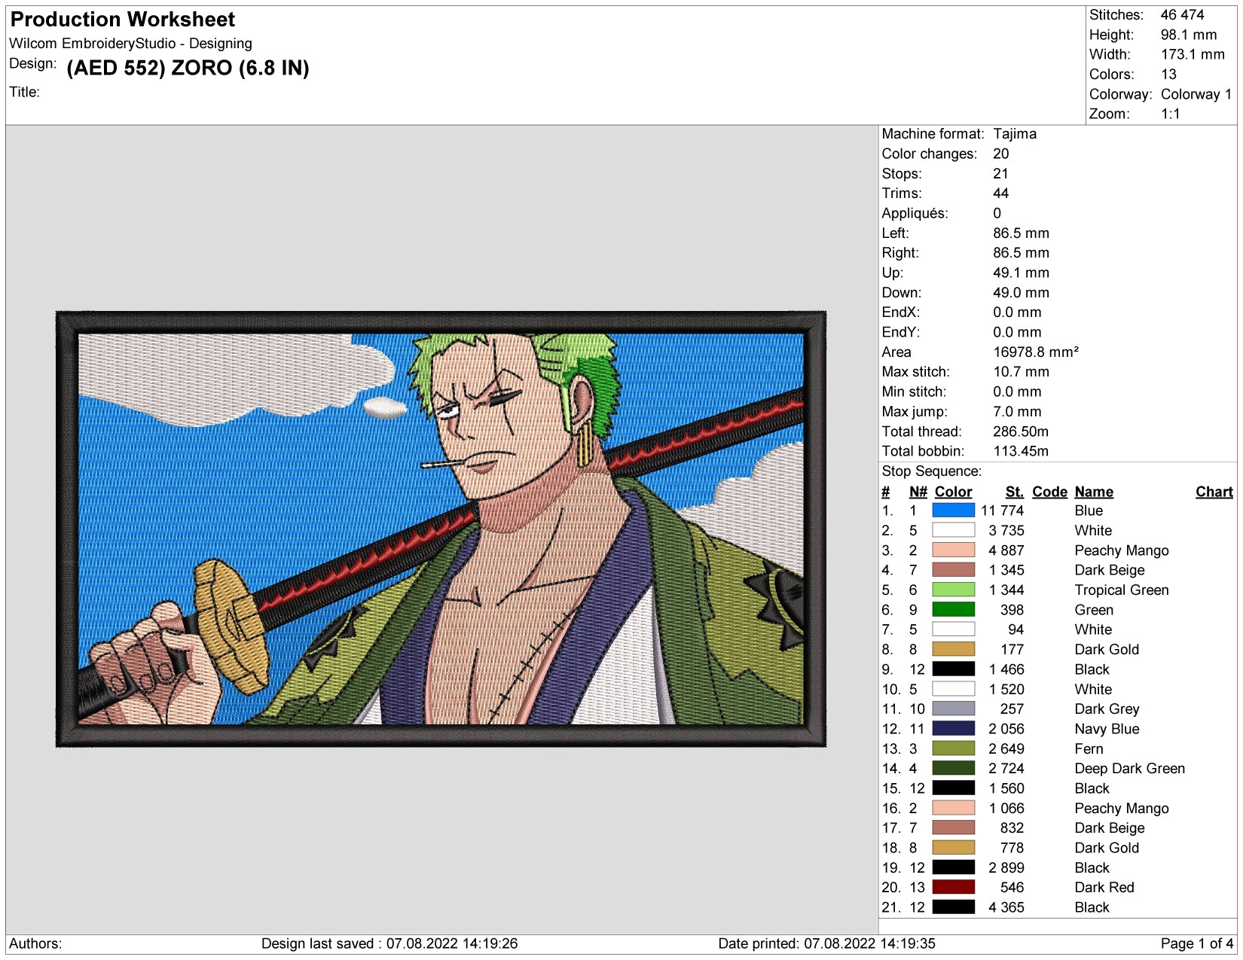1243x960 pixels.
Task: Select the Tropical Green swatch in stop 5
Action: point(953,590)
